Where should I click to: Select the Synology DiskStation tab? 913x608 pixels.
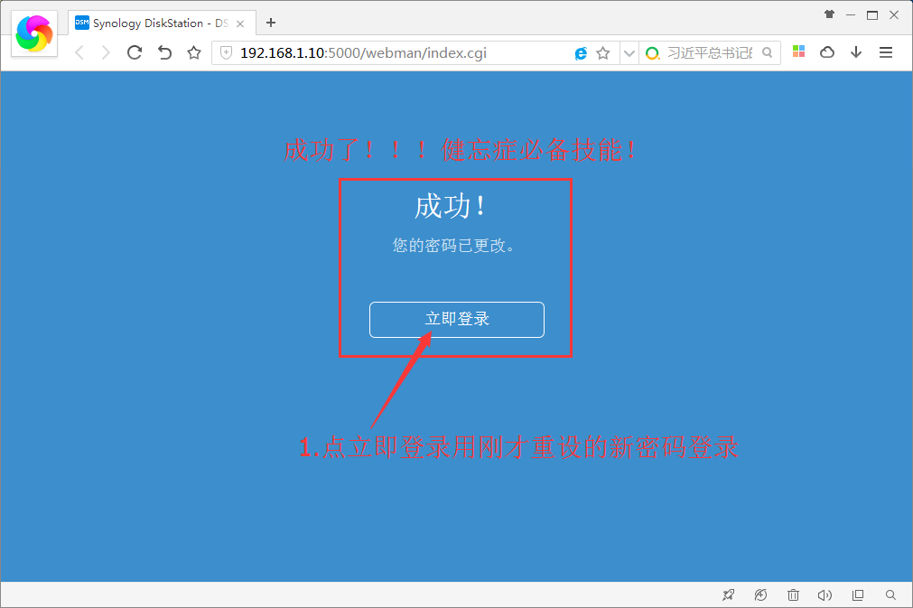click(154, 22)
